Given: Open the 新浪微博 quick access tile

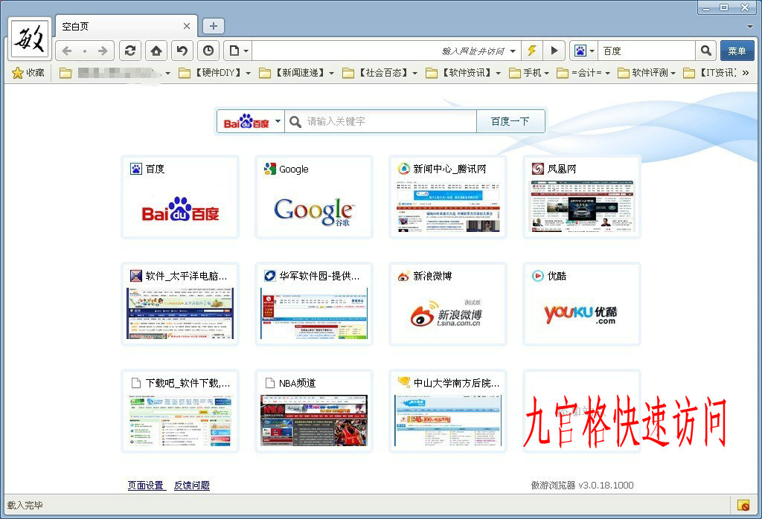Looking at the screenshot, I should point(448,304).
